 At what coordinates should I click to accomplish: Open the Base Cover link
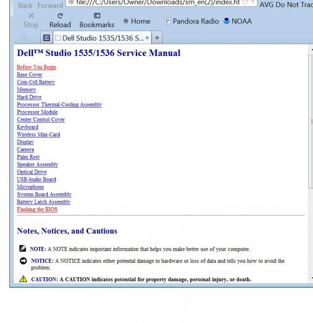29,75
